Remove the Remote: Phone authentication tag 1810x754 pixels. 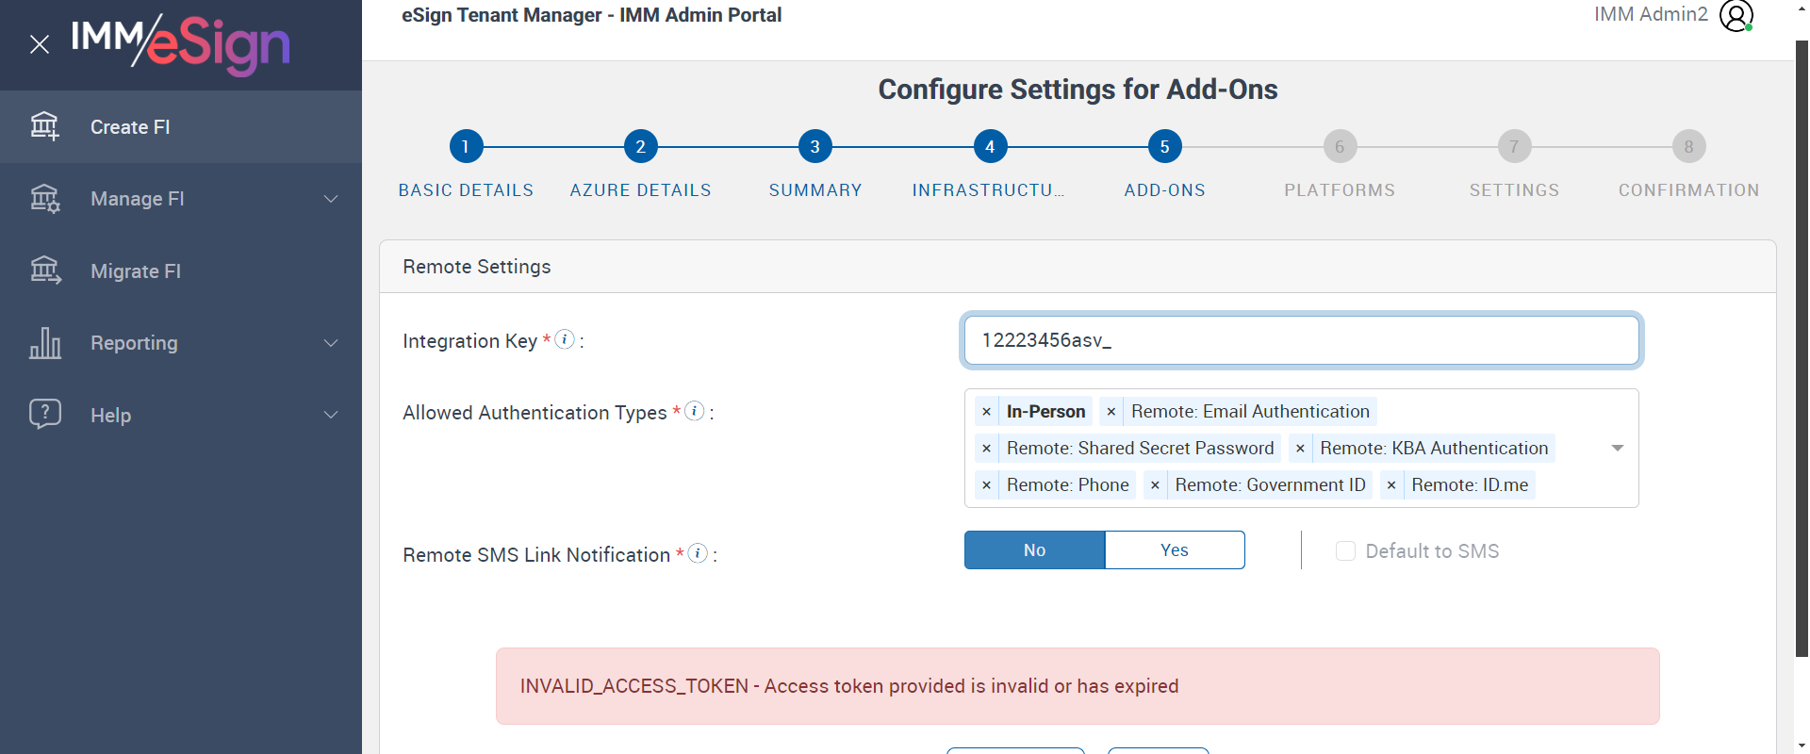pyautogui.click(x=986, y=485)
